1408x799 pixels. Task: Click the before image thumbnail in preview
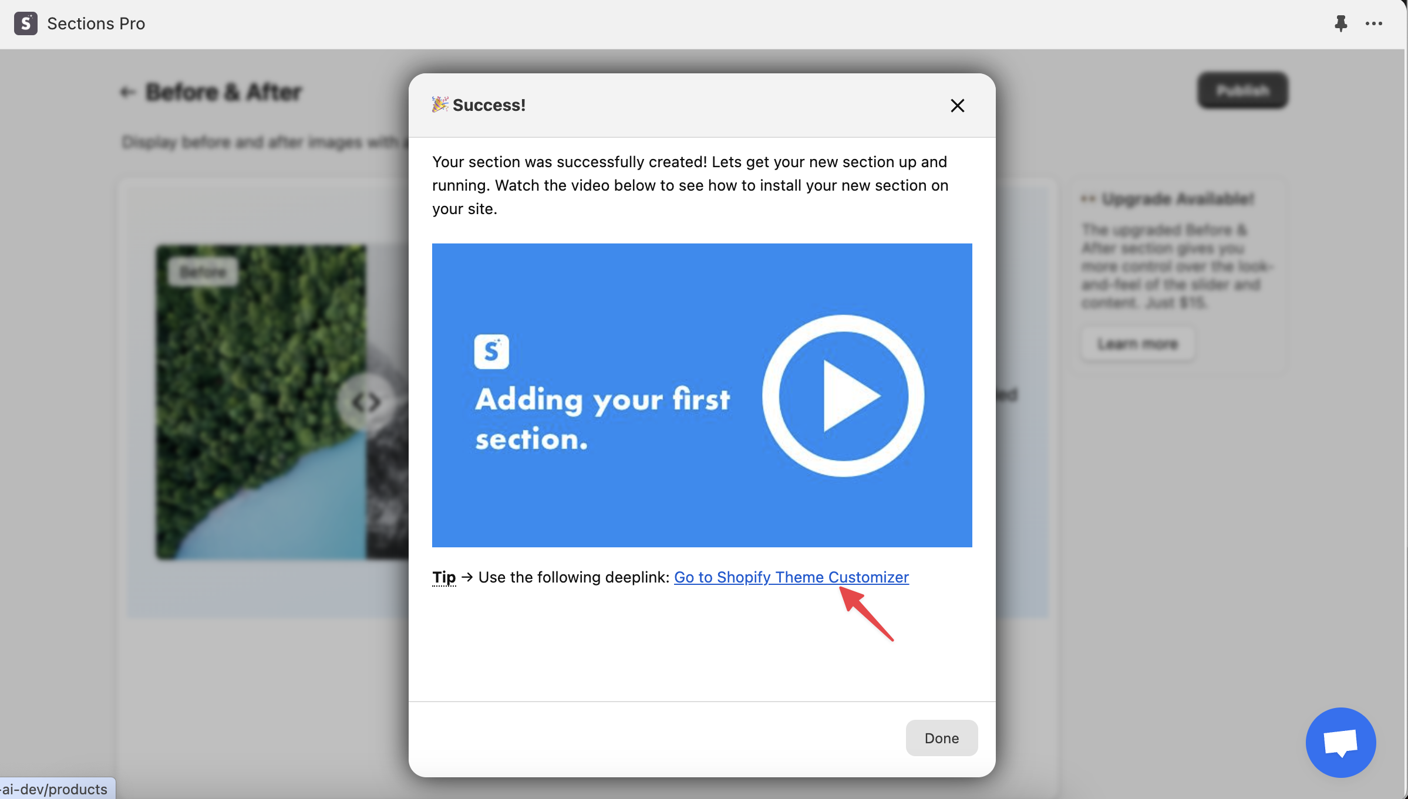click(x=261, y=402)
